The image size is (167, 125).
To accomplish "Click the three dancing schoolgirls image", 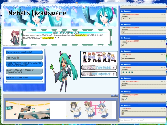I will click(89, 110).
